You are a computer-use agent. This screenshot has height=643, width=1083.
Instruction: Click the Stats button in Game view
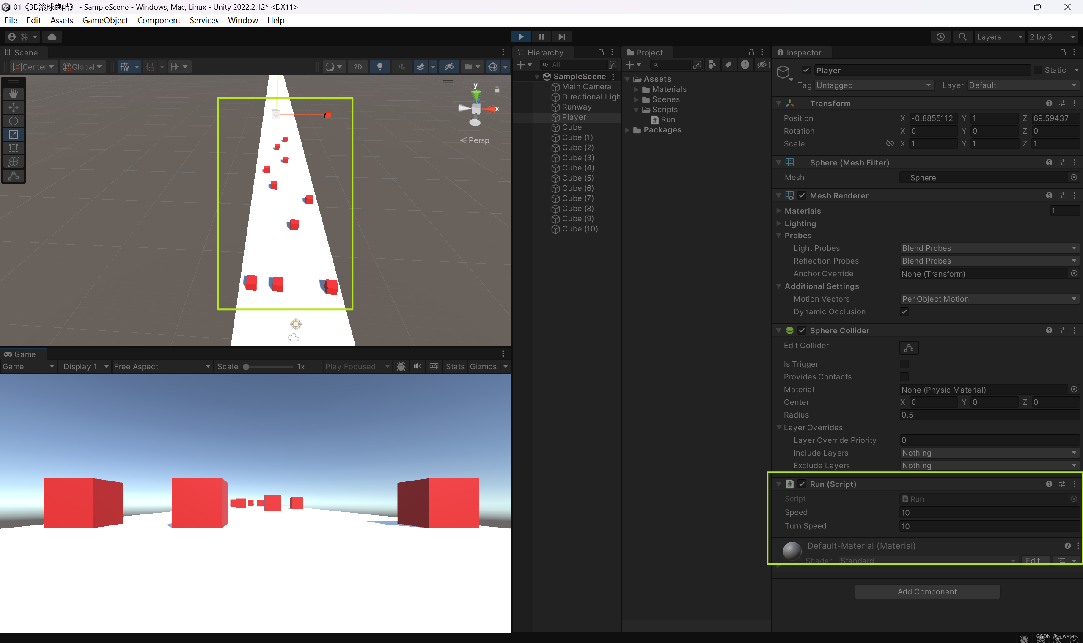point(455,367)
